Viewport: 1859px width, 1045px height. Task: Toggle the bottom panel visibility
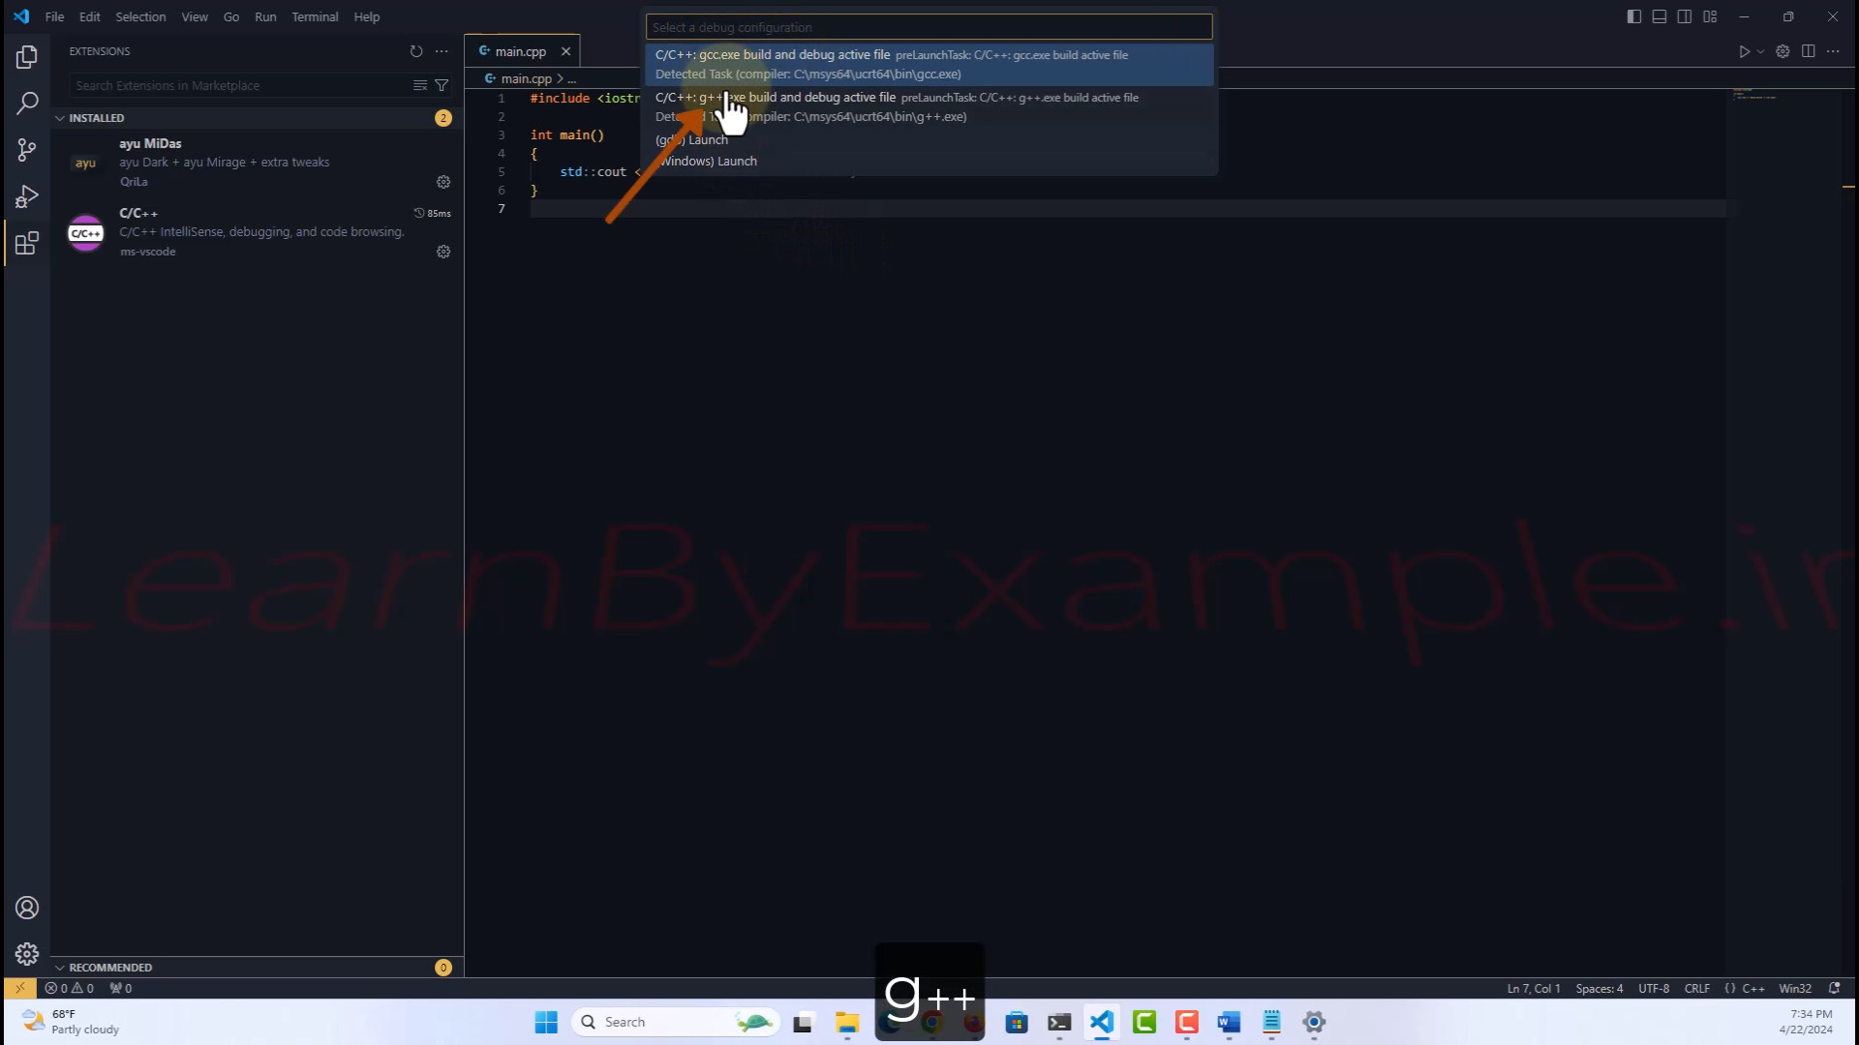point(1660,16)
